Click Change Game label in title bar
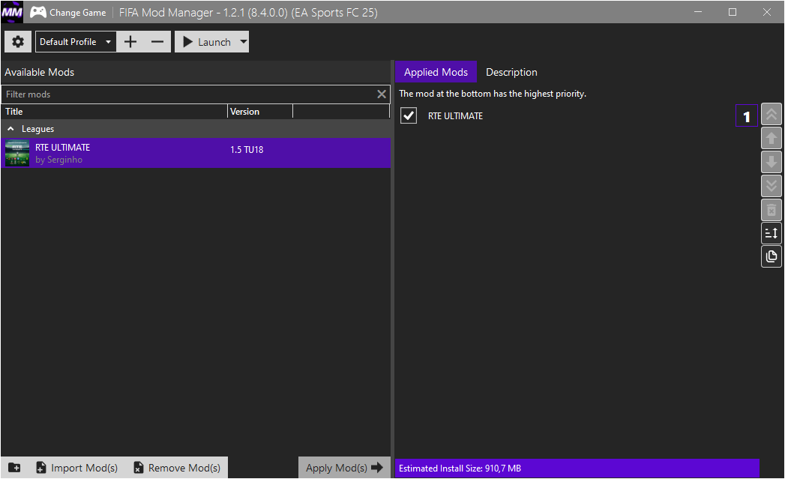Screen dimensions: 785x479 click(x=77, y=13)
